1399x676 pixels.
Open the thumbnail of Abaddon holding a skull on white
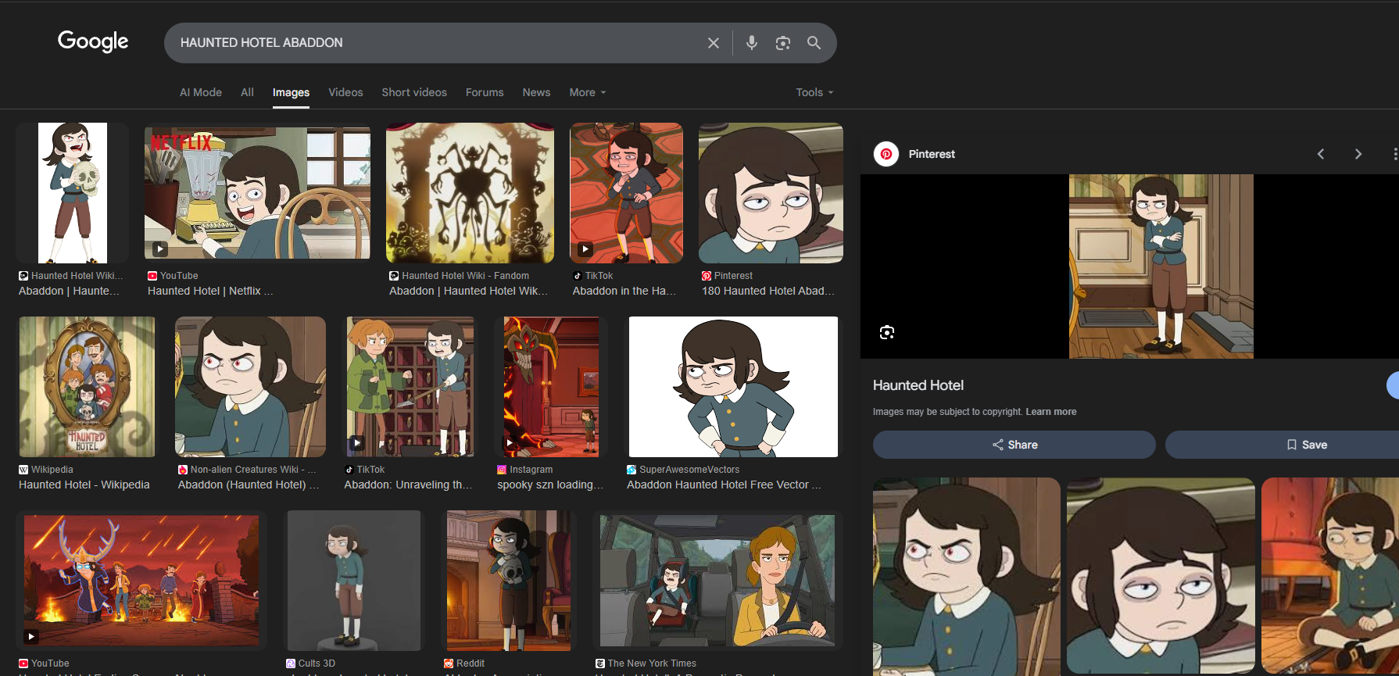pyautogui.click(x=73, y=193)
